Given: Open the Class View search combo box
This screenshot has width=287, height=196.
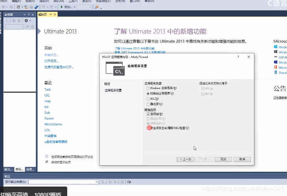Looking at the screenshot, I should click(x=15, y=27).
